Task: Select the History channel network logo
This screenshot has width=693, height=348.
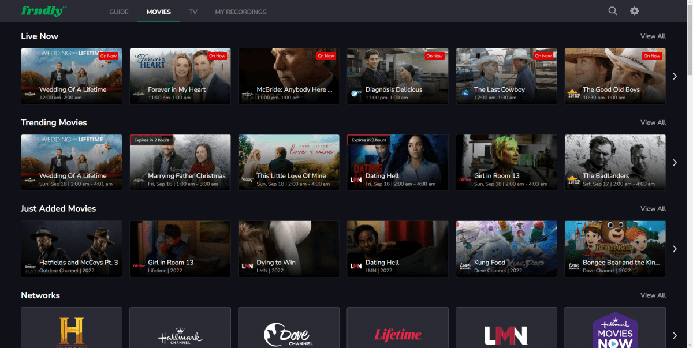Action: pos(71,329)
